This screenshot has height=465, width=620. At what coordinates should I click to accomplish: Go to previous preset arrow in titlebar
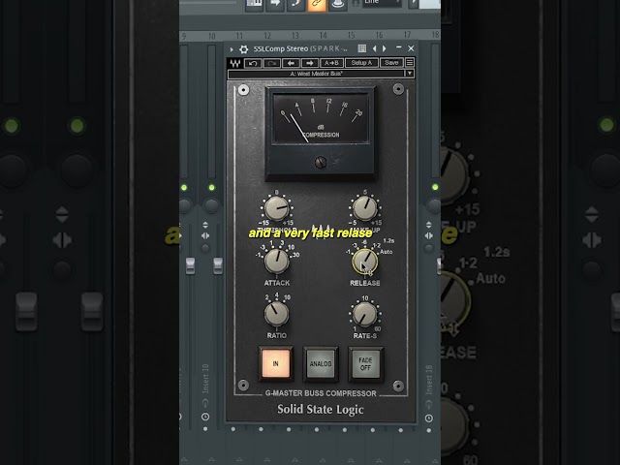(x=375, y=48)
